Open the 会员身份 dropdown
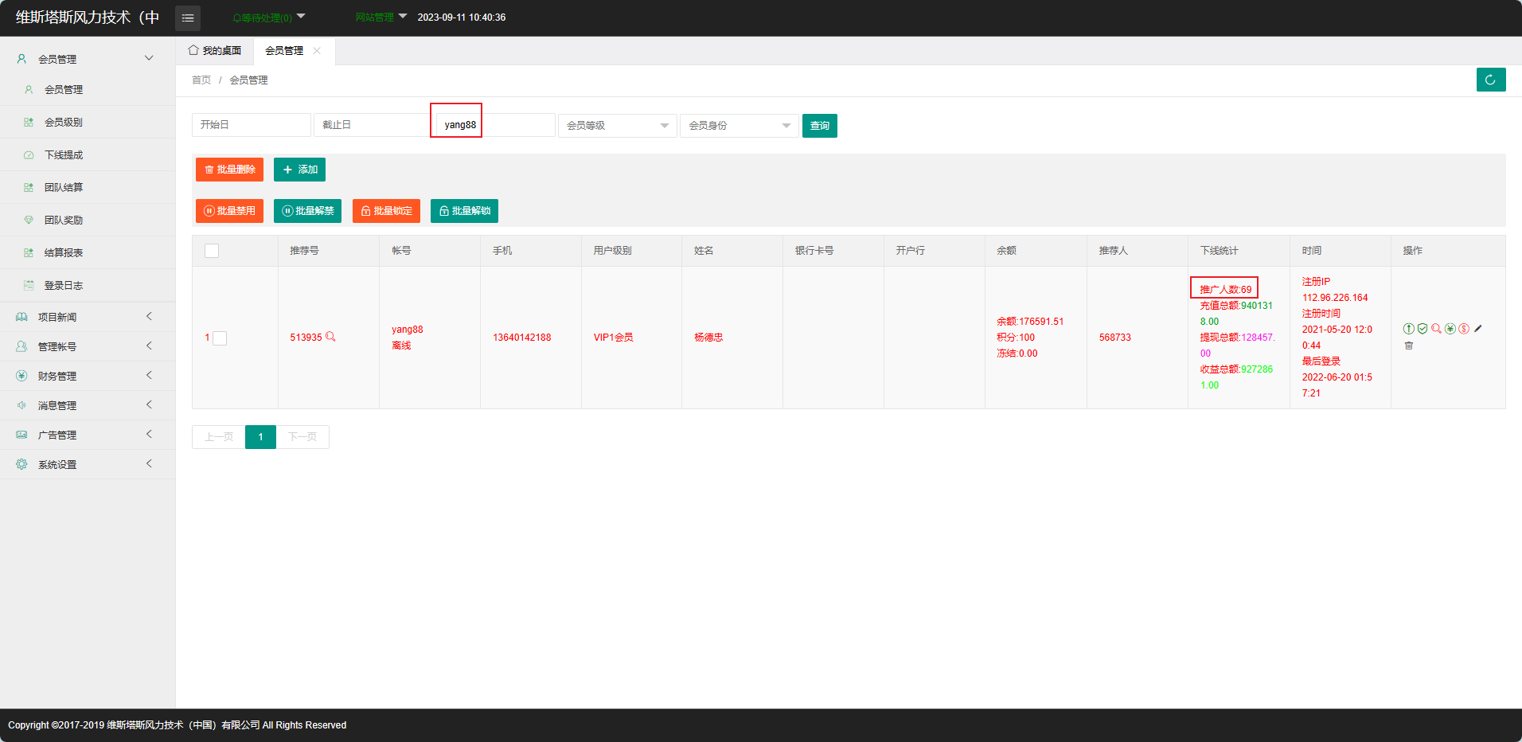 pos(739,126)
